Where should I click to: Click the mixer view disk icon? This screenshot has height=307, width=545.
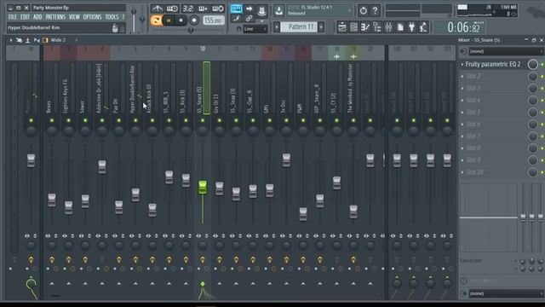click(28, 40)
